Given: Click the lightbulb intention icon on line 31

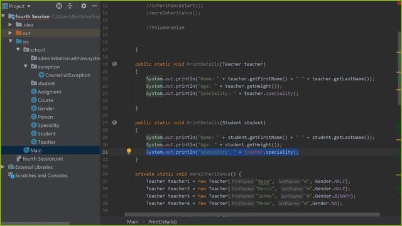Looking at the screenshot, I should (x=129, y=151).
